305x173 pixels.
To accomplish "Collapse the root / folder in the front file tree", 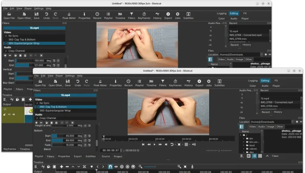I will [241, 135].
